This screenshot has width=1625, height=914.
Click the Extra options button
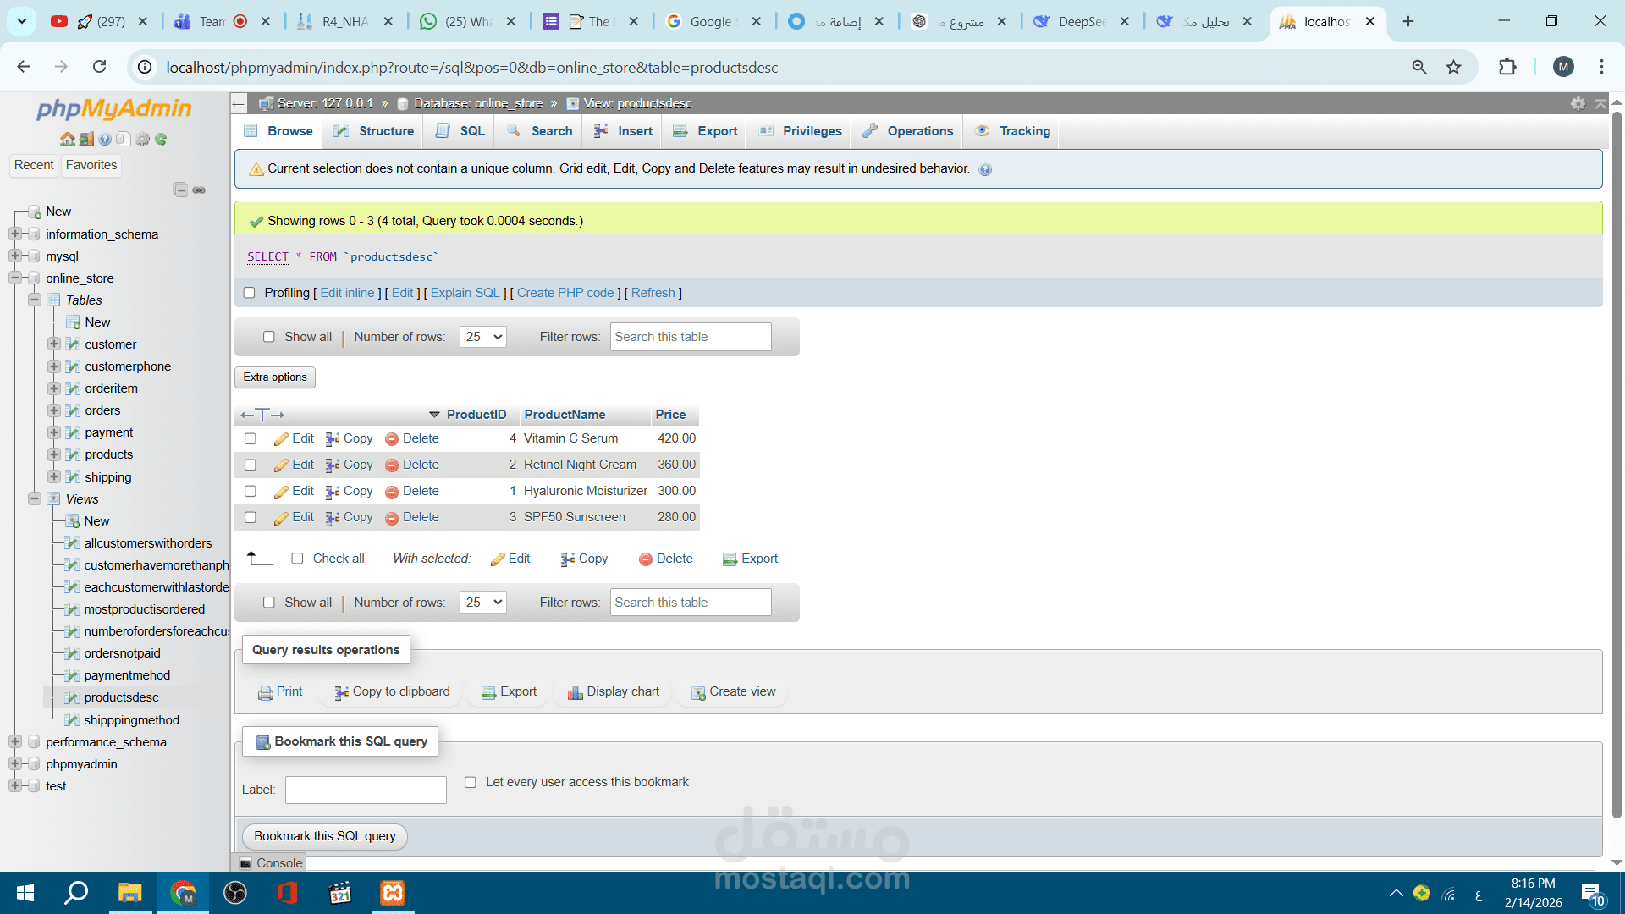pyautogui.click(x=275, y=377)
